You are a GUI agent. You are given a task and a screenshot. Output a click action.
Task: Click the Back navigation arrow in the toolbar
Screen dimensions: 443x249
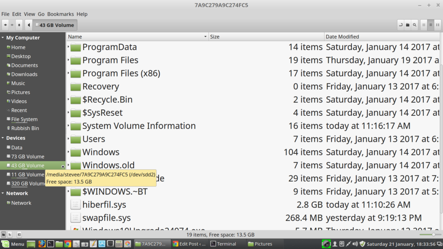click(5, 25)
